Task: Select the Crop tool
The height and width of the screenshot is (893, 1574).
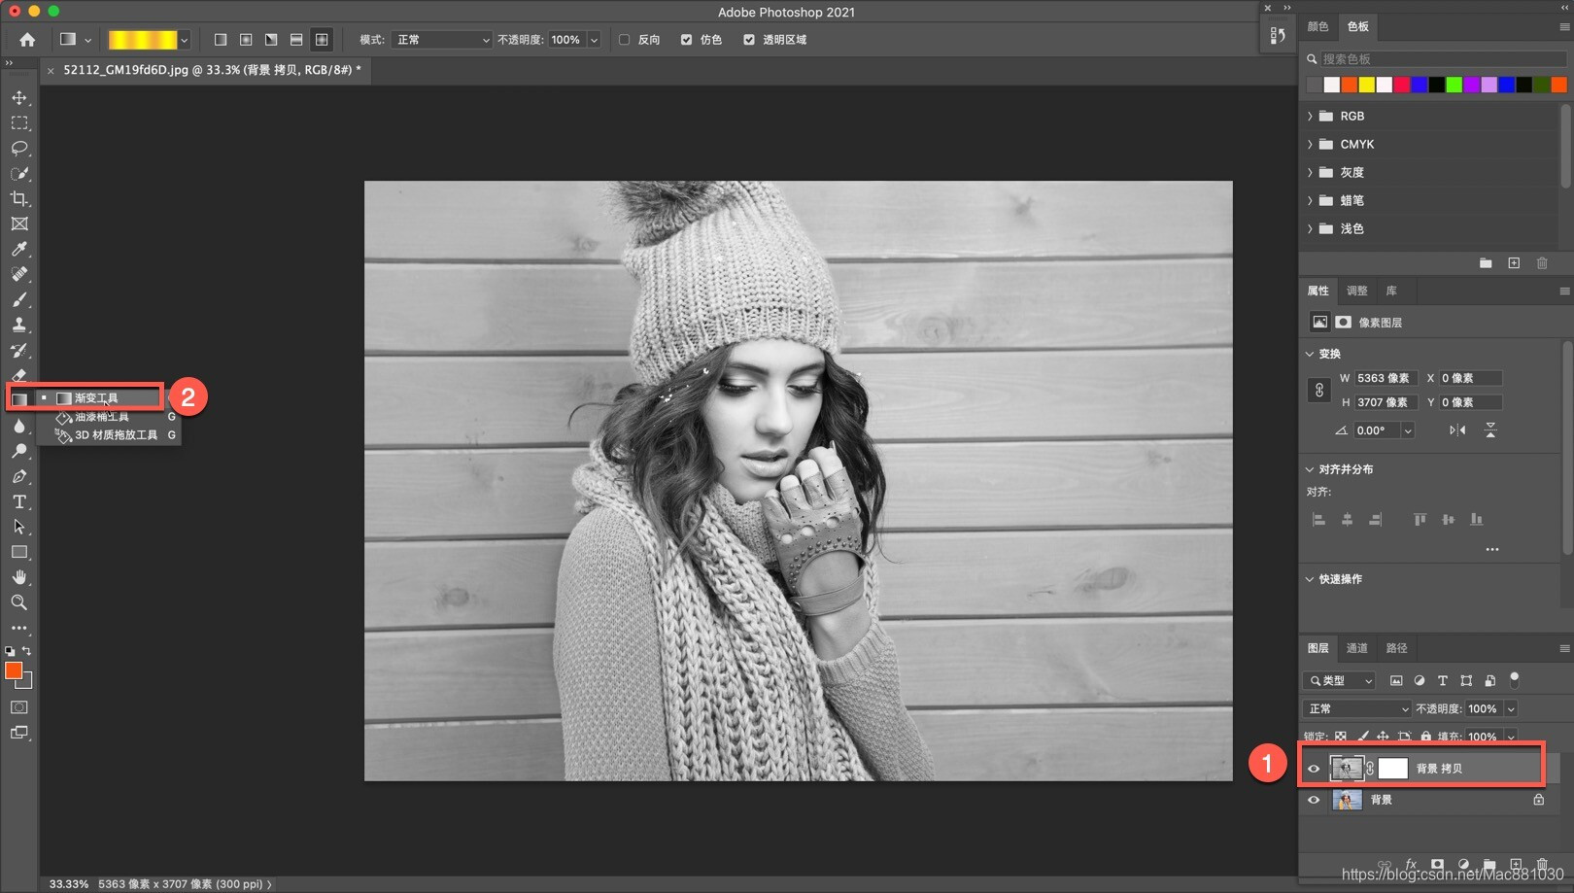Action: (x=19, y=199)
